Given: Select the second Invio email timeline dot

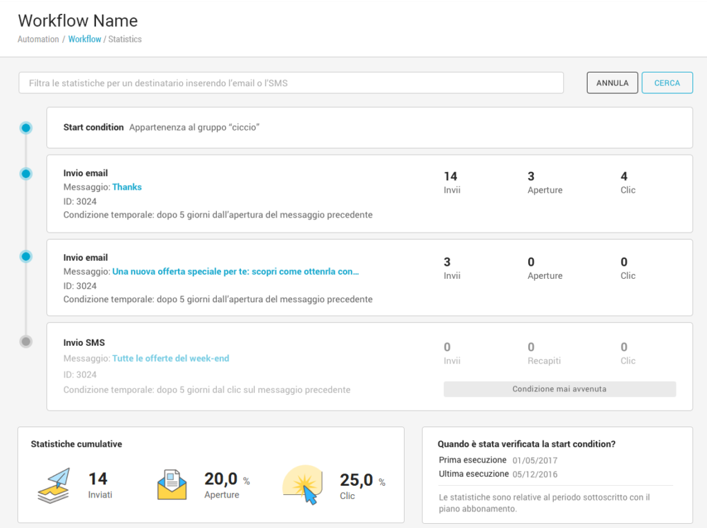Looking at the screenshot, I should 26,257.
